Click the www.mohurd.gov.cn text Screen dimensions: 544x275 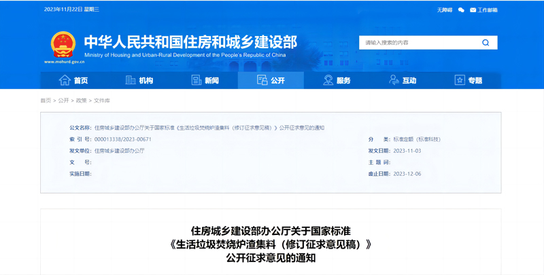[x=64, y=62]
